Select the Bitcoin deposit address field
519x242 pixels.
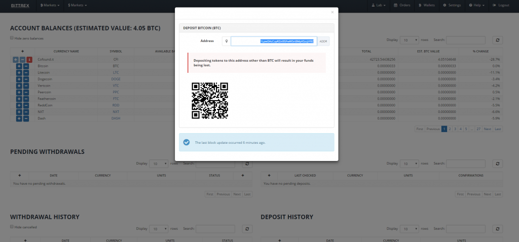click(274, 42)
